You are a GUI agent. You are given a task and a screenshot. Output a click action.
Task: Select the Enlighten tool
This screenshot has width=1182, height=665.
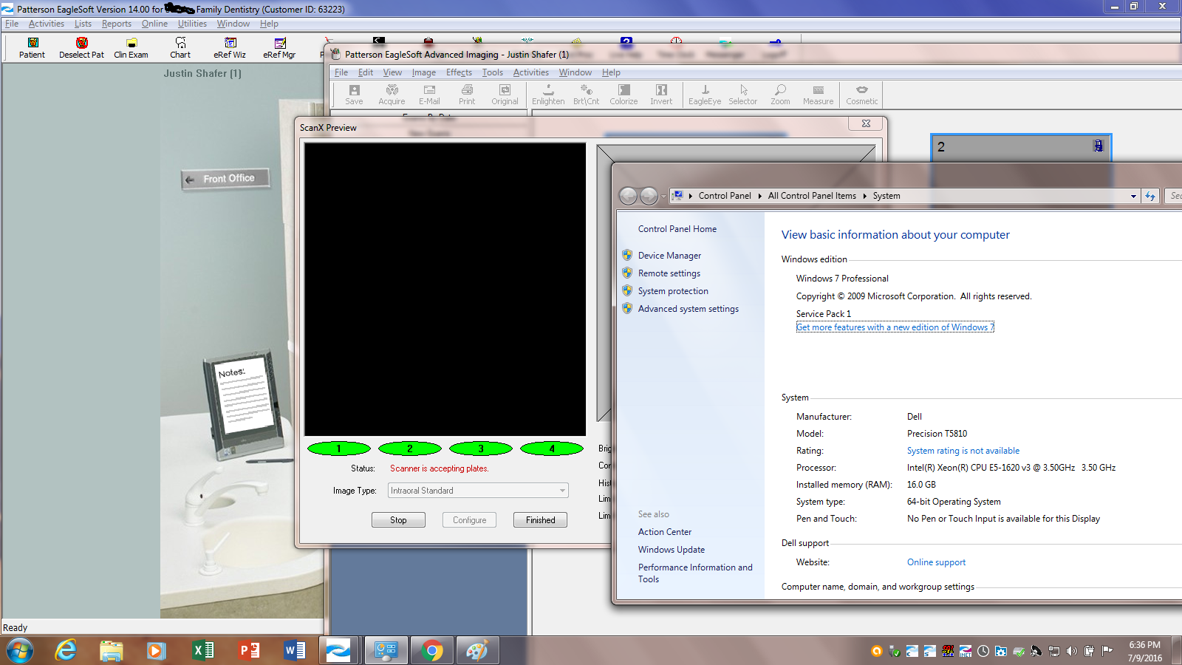548,95
